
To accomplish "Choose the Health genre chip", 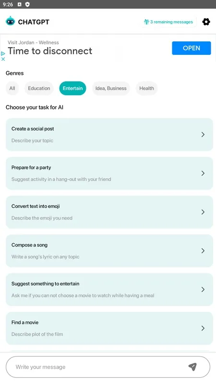I will click(147, 88).
